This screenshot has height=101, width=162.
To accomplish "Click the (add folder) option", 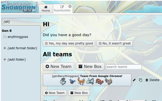I will [15, 60].
